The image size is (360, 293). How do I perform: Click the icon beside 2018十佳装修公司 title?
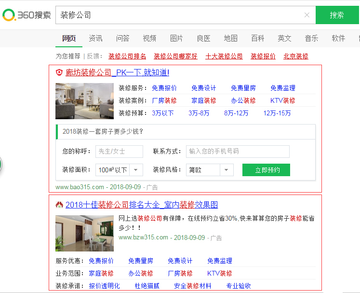click(60, 205)
